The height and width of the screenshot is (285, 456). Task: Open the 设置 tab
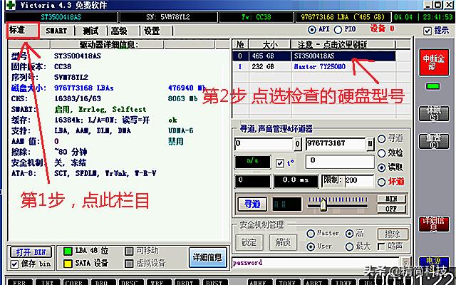152,31
